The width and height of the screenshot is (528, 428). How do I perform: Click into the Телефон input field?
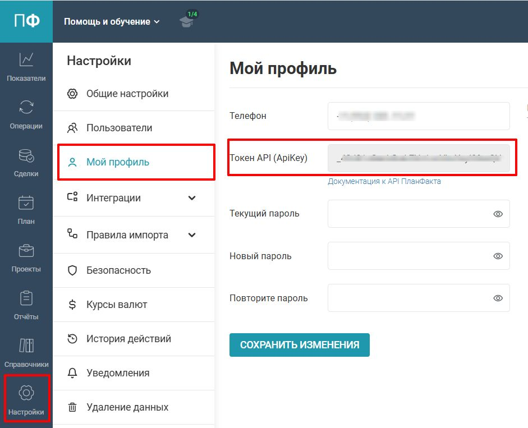point(418,116)
